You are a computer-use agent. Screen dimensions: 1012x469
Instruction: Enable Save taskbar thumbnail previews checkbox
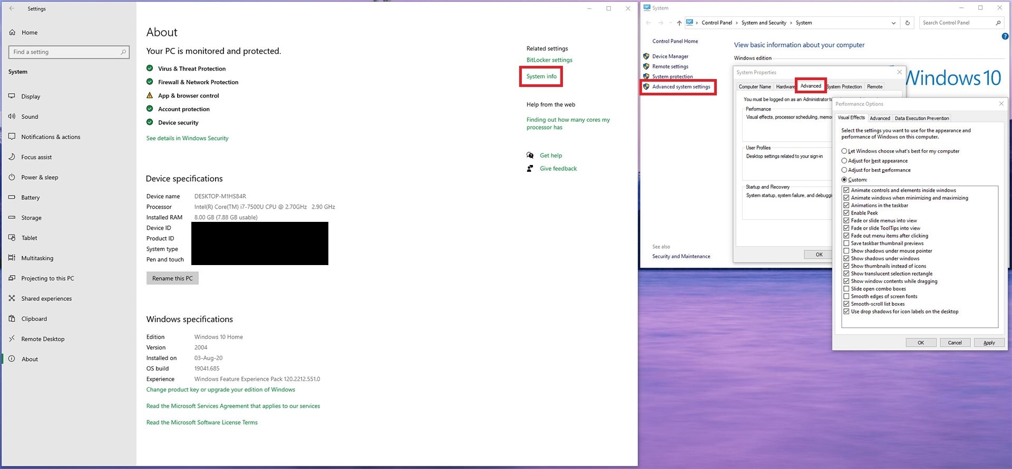846,243
